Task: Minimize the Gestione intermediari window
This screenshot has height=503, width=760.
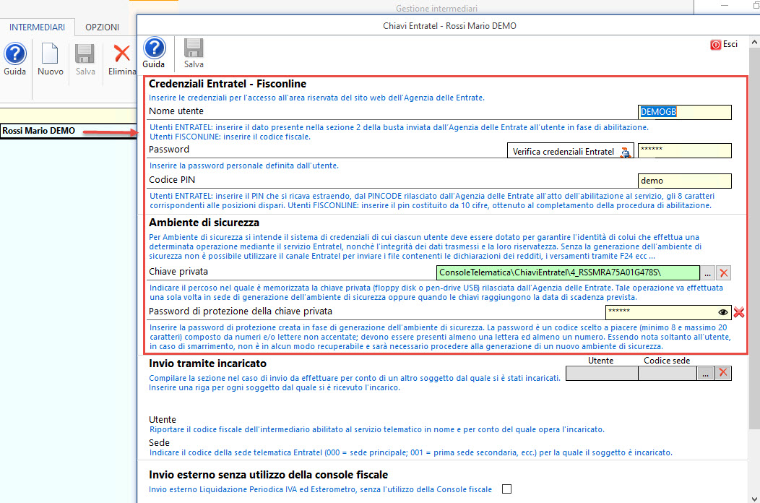Action: click(x=725, y=5)
